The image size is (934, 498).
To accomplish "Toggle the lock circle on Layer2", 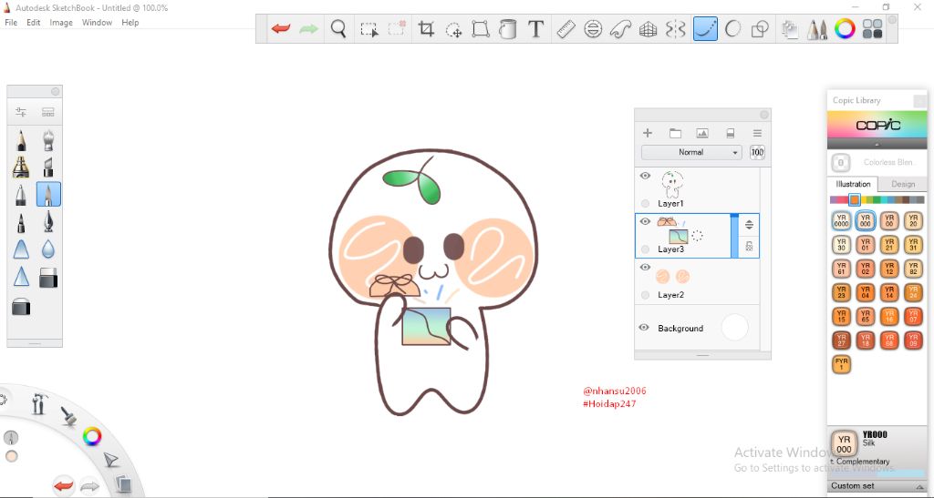I will tap(645, 295).
